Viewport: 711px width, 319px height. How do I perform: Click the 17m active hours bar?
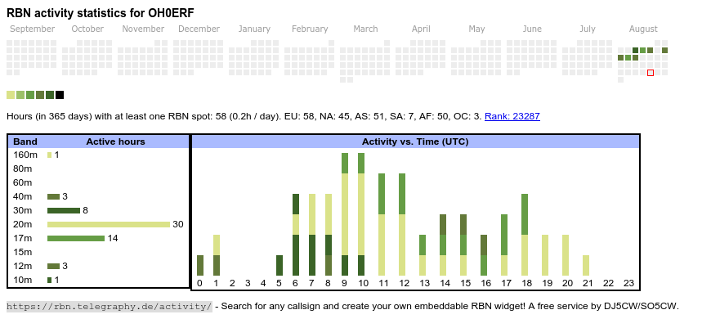point(76,238)
